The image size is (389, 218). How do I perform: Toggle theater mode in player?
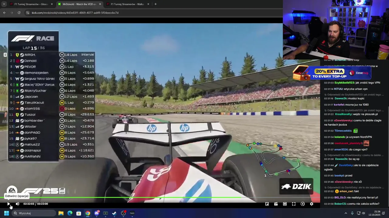285,204
